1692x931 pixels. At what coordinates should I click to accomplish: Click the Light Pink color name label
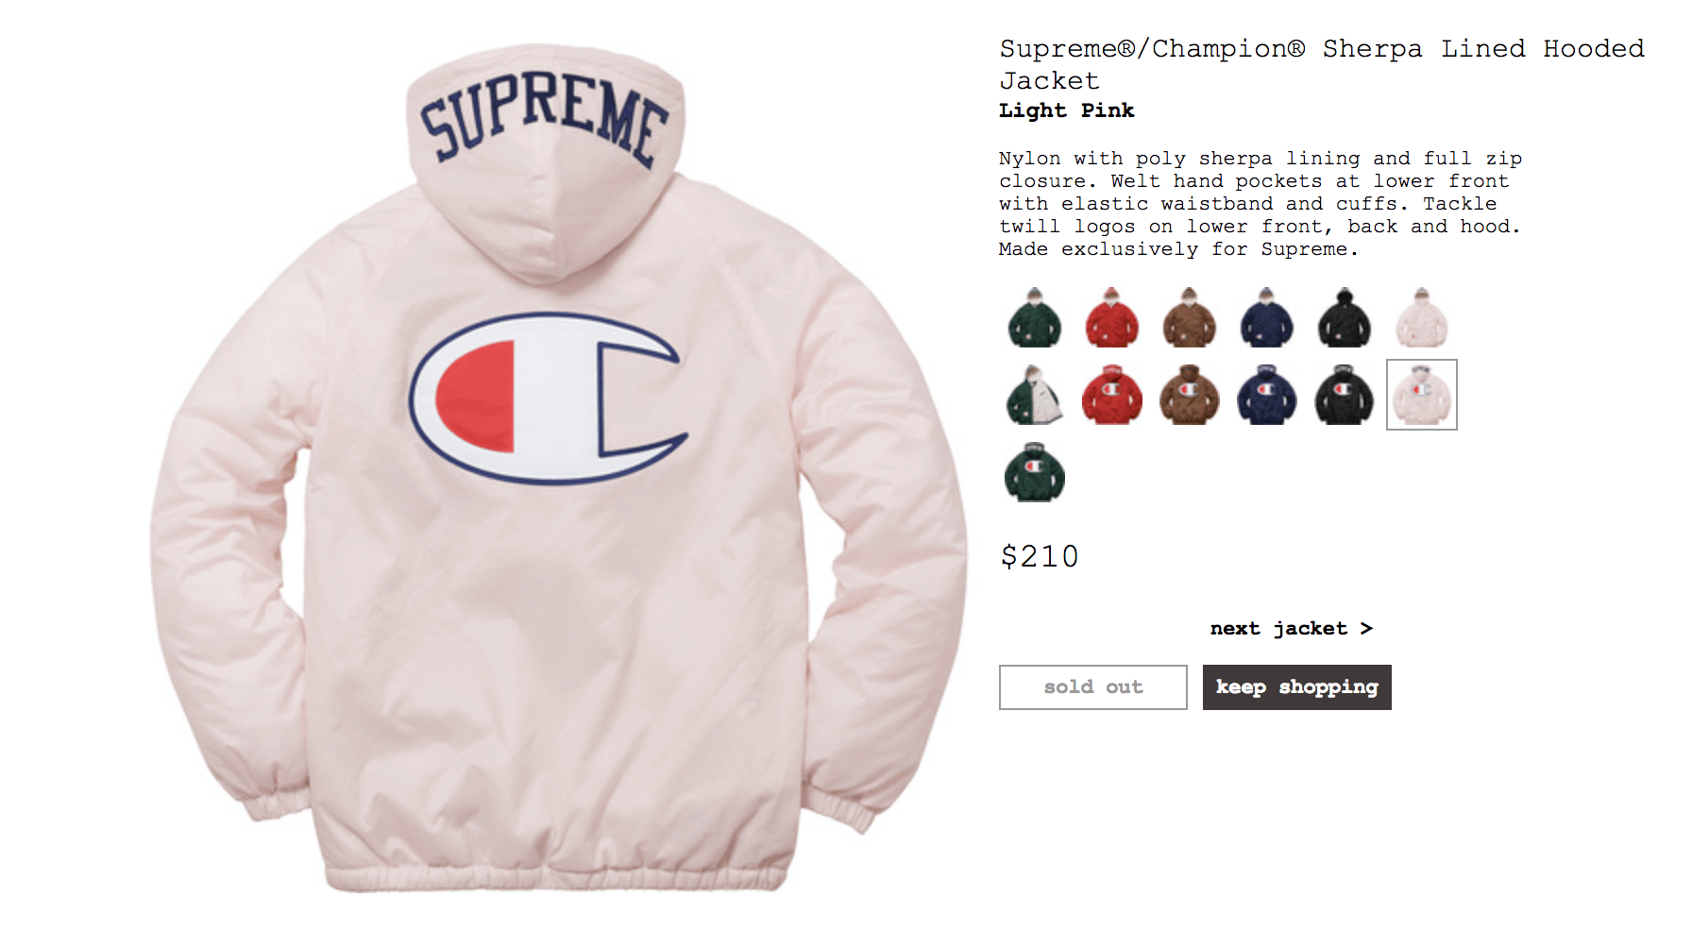[x=1067, y=111]
